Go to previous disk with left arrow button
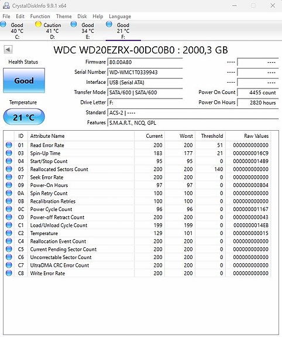 point(8,50)
